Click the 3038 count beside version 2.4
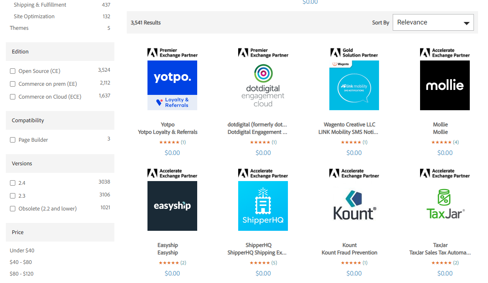488x283 pixels. pyautogui.click(x=104, y=182)
